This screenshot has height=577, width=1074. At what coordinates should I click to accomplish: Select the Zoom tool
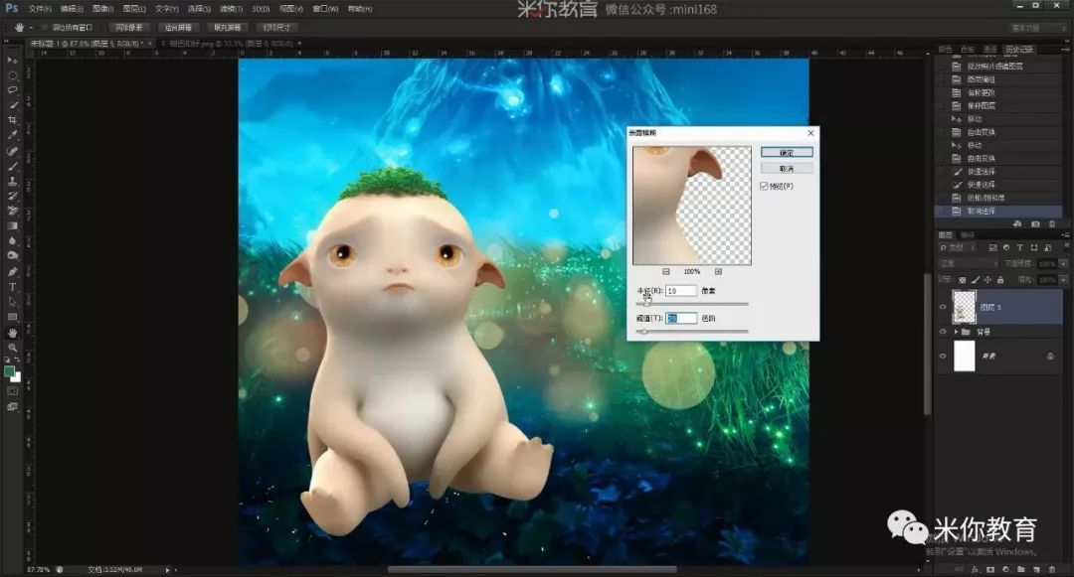pos(12,348)
